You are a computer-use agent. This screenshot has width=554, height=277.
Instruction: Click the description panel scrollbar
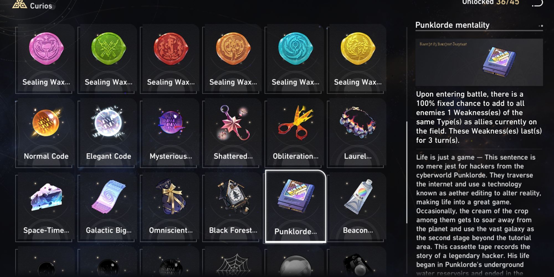[407, 172]
